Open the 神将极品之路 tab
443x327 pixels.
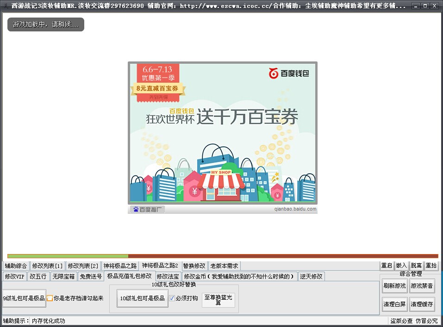pyautogui.click(x=120, y=266)
